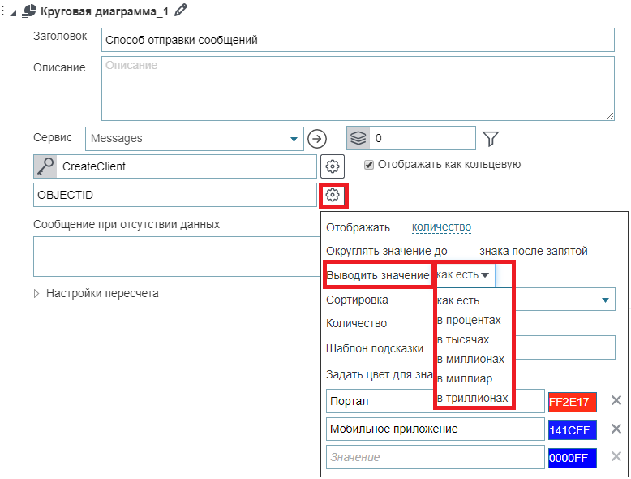Click the Заголовок text field

click(x=358, y=40)
